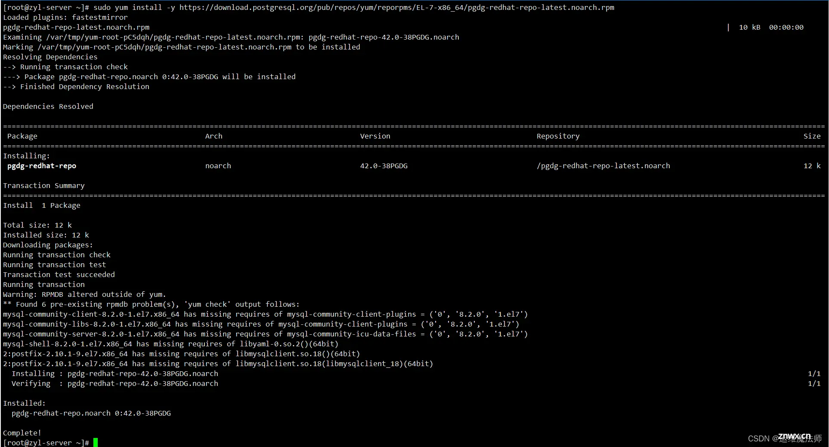Image resolution: width=829 pixels, height=447 pixels.
Task: Click the mysql-community-client missing requires line
Action: pos(266,314)
